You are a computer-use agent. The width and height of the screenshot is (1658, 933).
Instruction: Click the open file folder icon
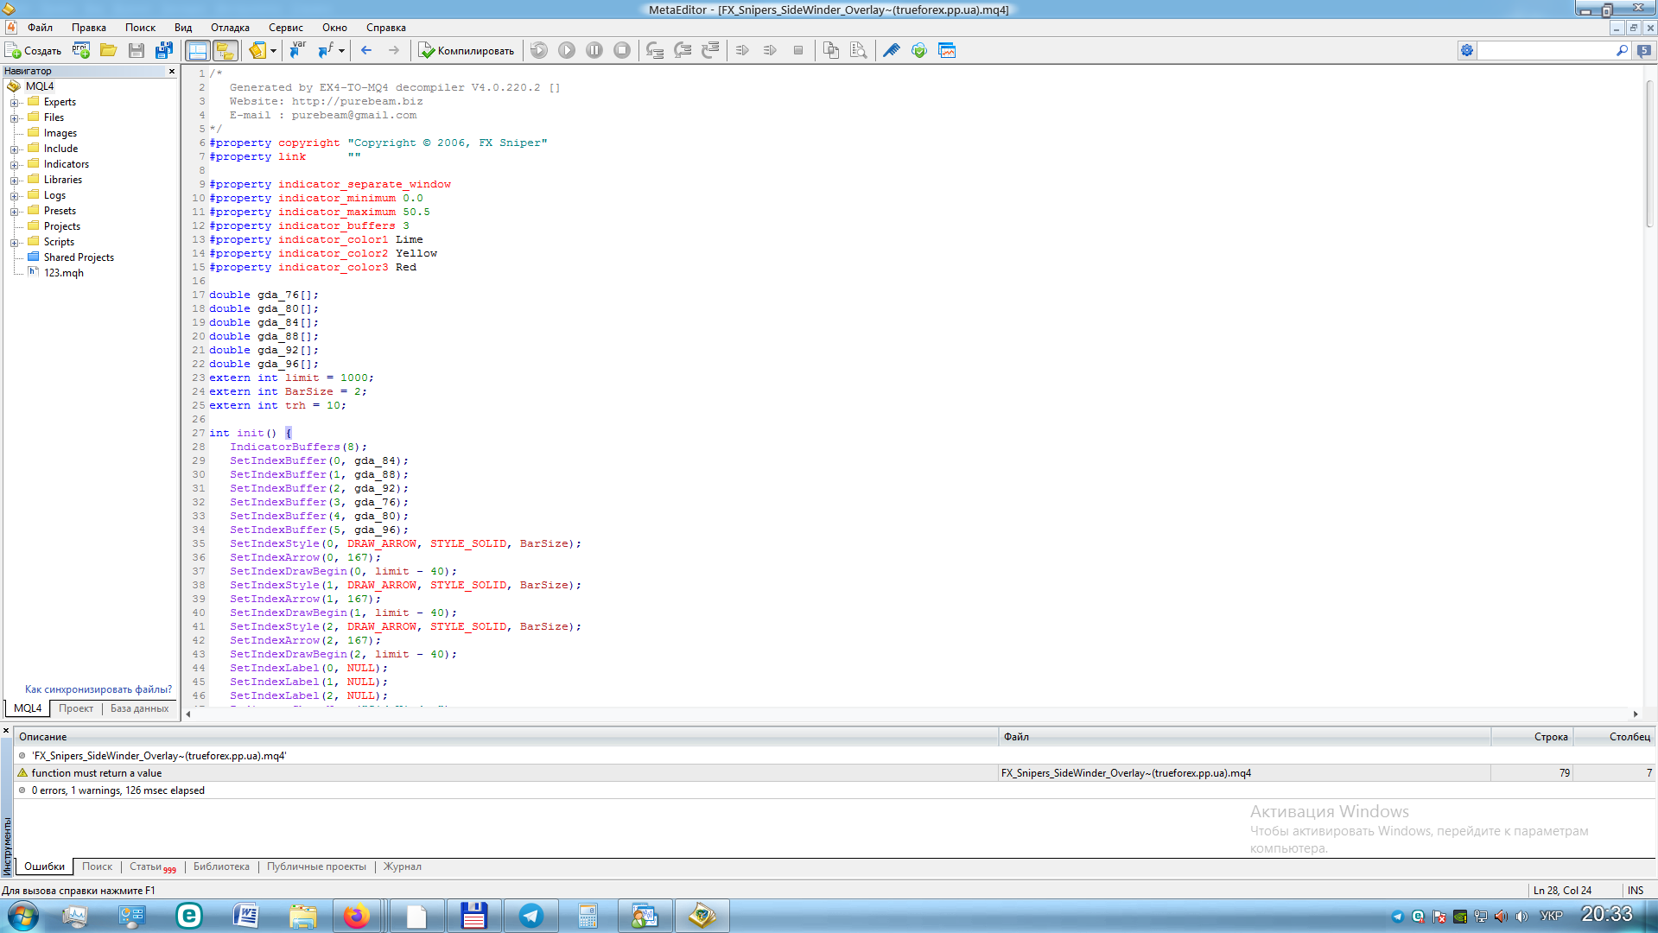[108, 51]
